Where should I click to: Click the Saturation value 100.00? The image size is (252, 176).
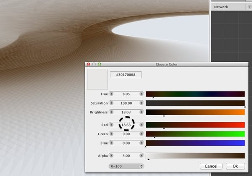126,103
